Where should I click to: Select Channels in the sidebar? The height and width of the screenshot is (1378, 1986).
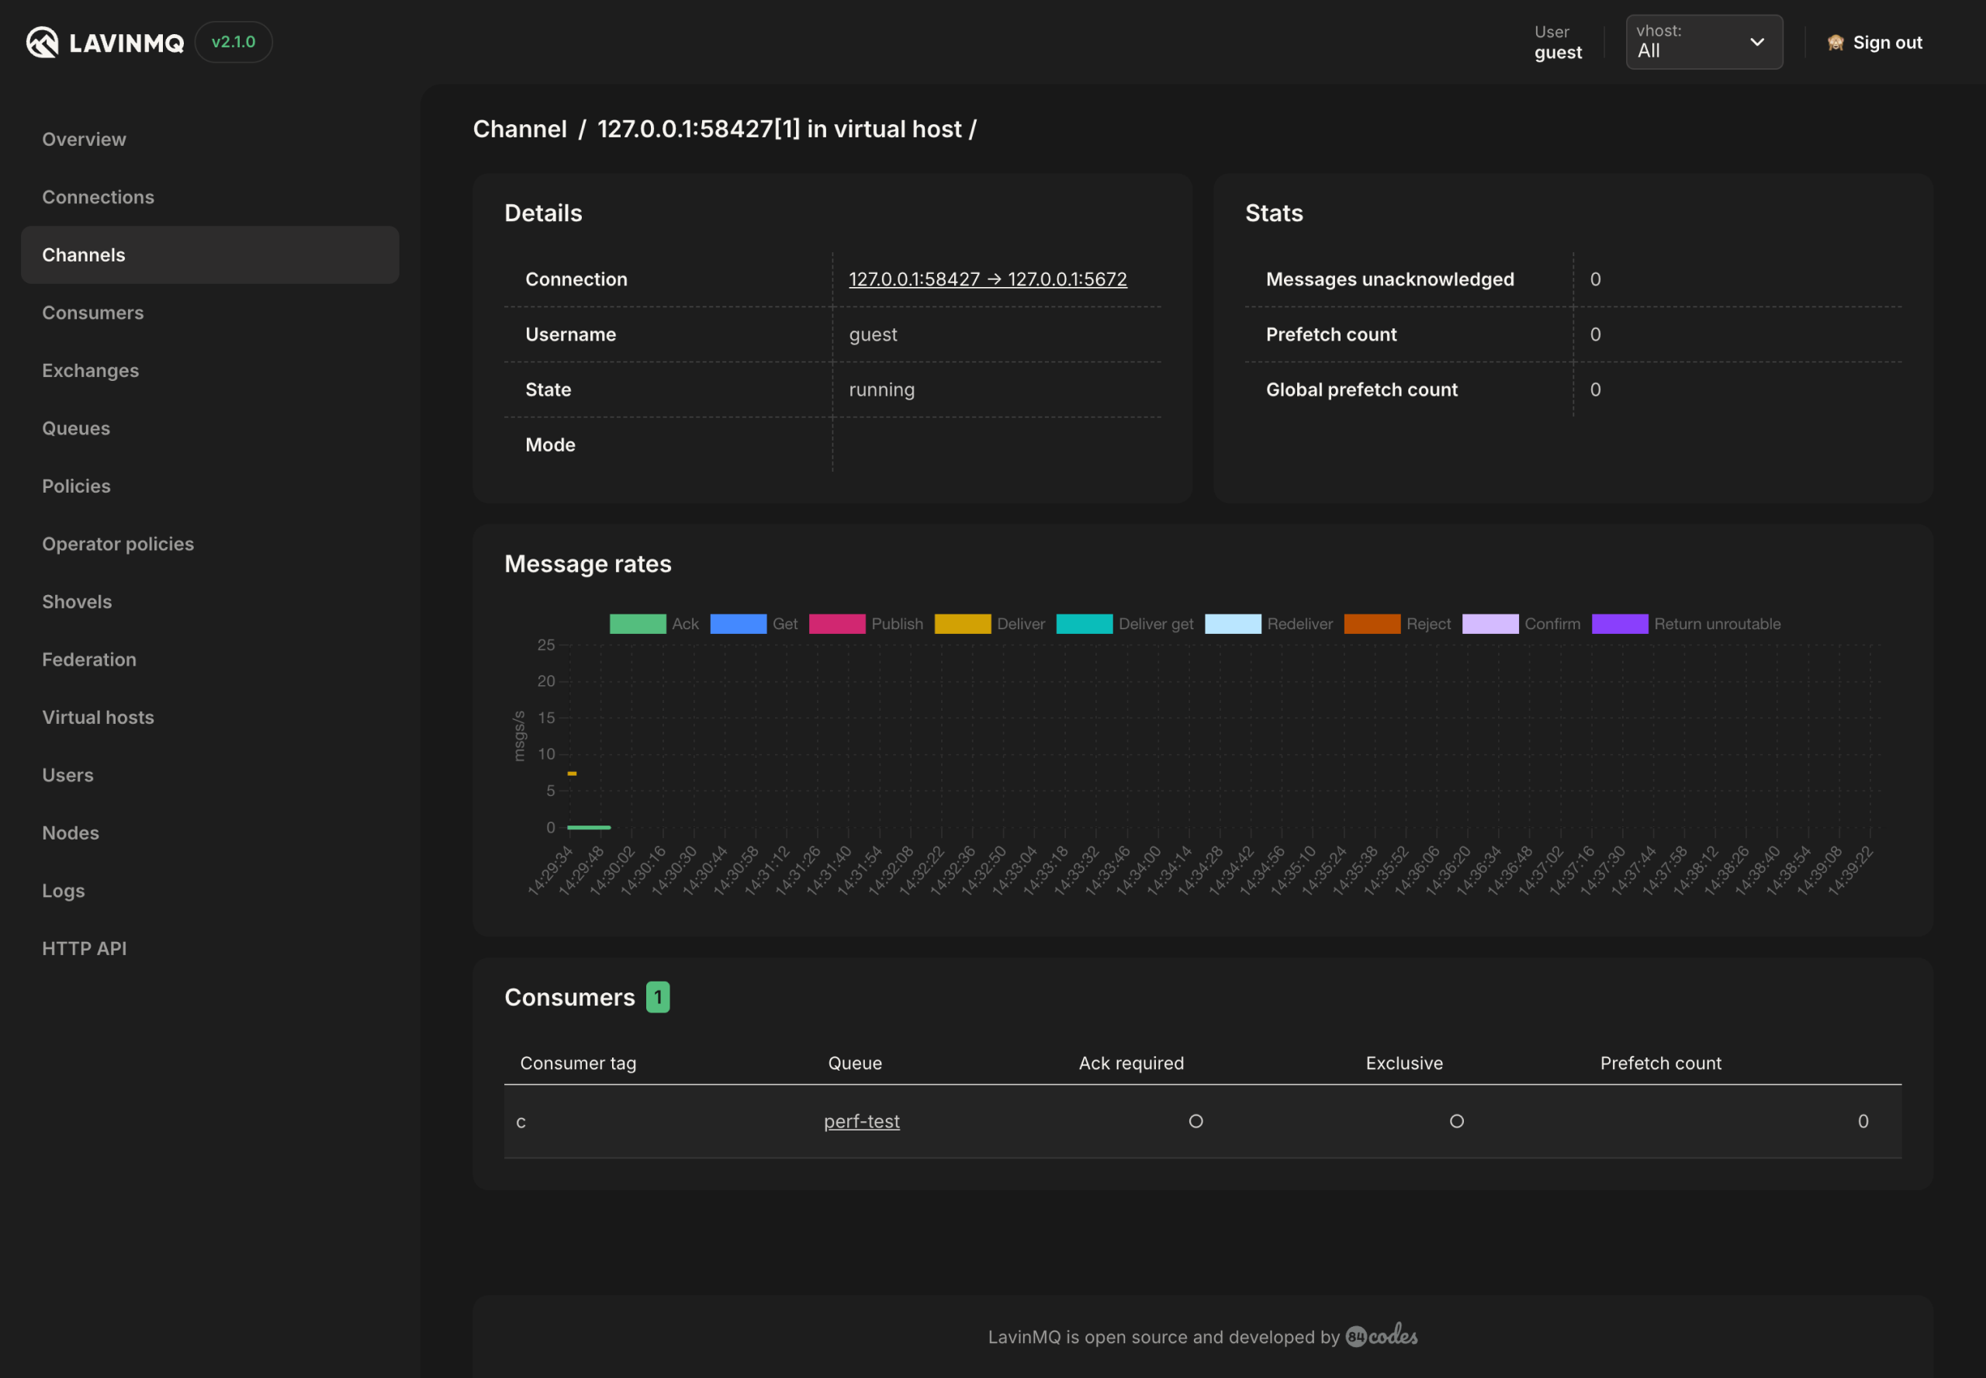click(209, 254)
